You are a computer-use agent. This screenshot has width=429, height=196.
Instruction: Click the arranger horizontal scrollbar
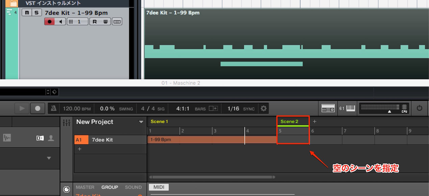pos(212,177)
